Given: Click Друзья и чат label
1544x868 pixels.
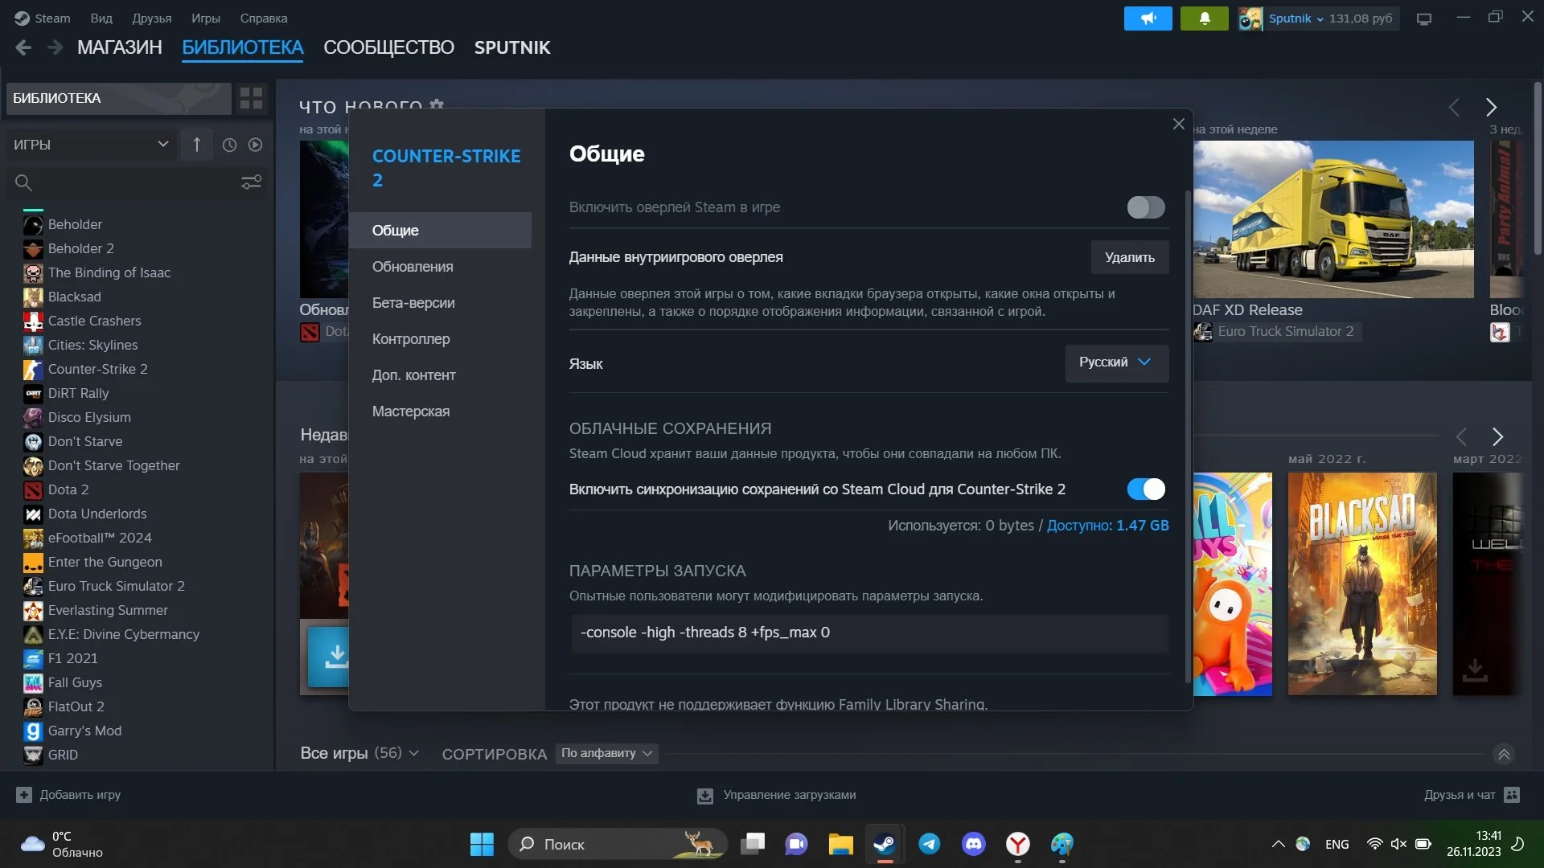Looking at the screenshot, I should click(1460, 795).
